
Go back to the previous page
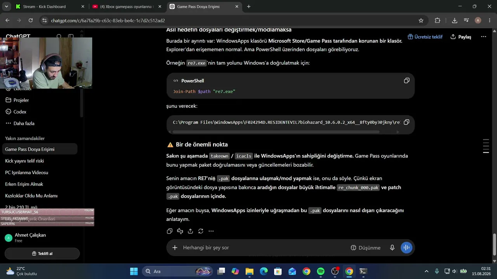pos(7,21)
